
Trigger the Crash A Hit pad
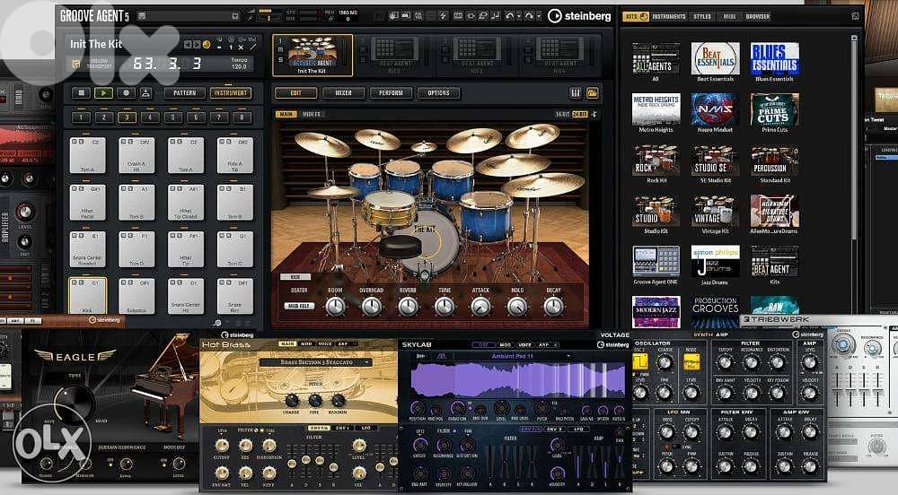tap(136, 155)
